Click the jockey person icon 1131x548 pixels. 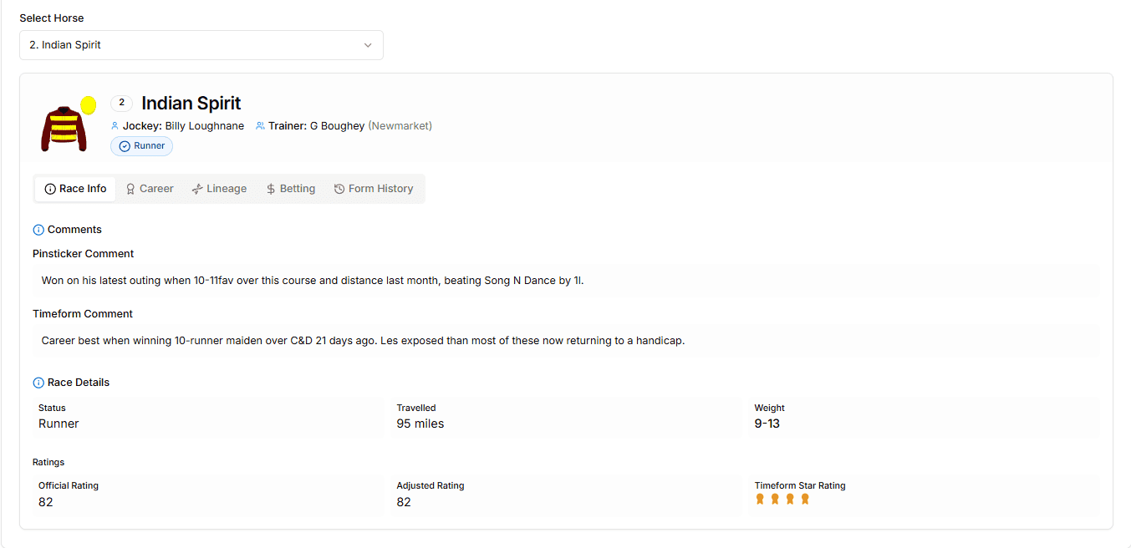[115, 126]
